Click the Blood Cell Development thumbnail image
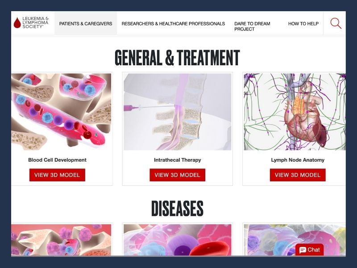357x268 pixels. pyautogui.click(x=61, y=112)
